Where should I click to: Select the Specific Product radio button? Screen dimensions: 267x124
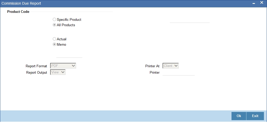pyautogui.click(x=54, y=20)
